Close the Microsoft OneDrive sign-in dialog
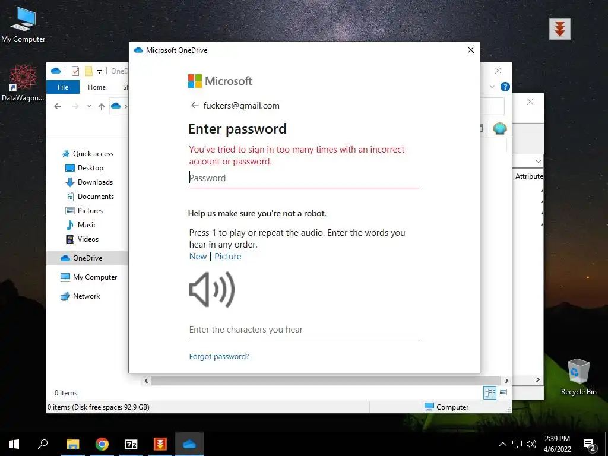This screenshot has width=608, height=456. pyautogui.click(x=471, y=50)
